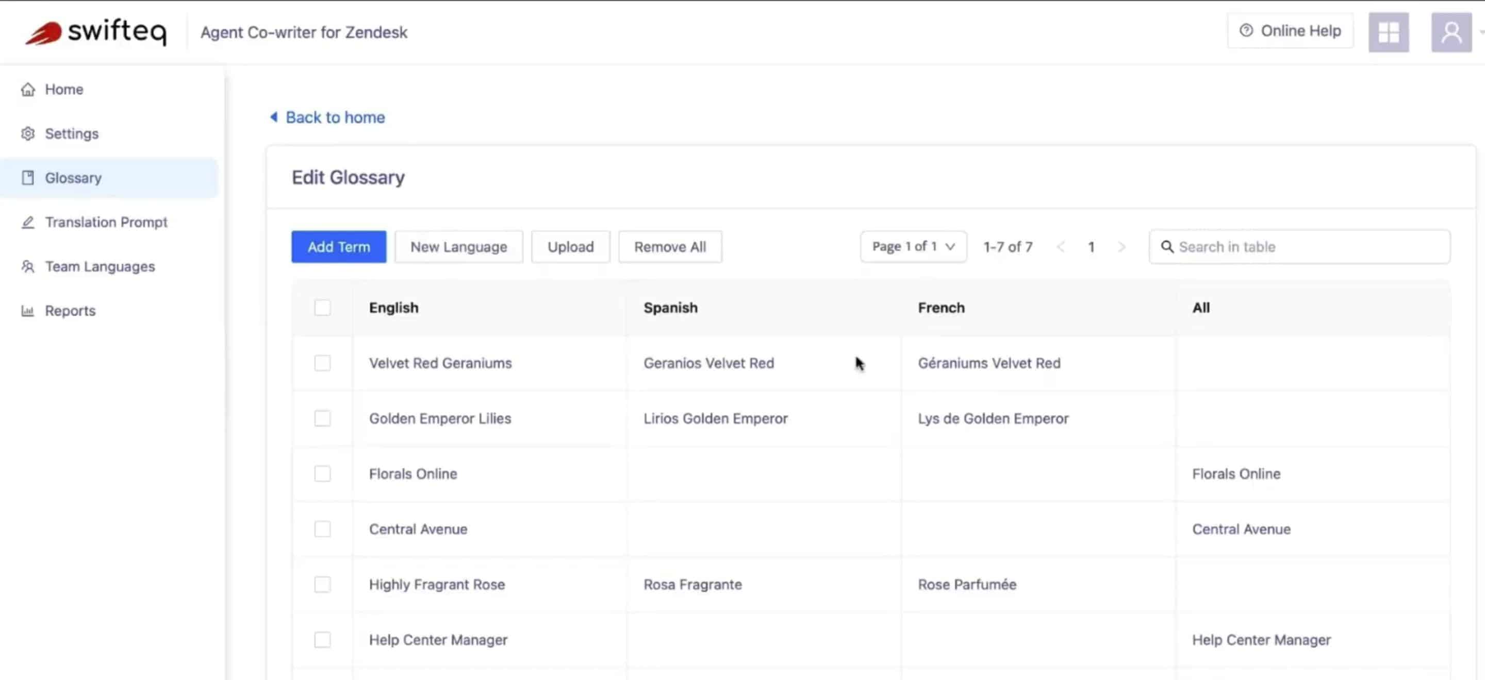
Task: Click the Settings gear icon in sidebar
Action: 28,133
